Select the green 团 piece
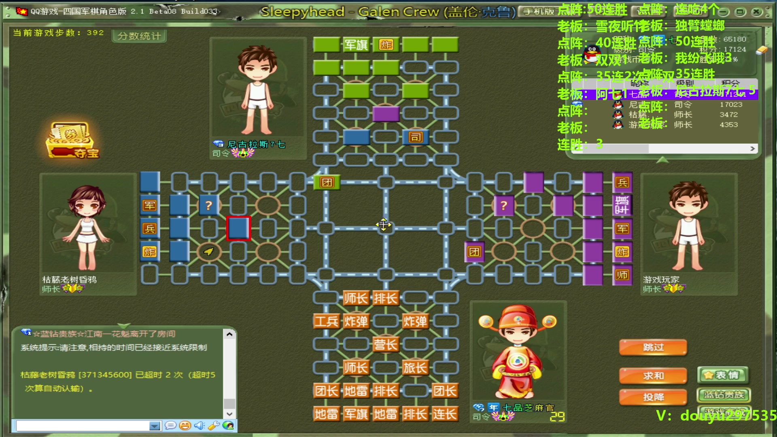The image size is (777, 437). pyautogui.click(x=327, y=182)
